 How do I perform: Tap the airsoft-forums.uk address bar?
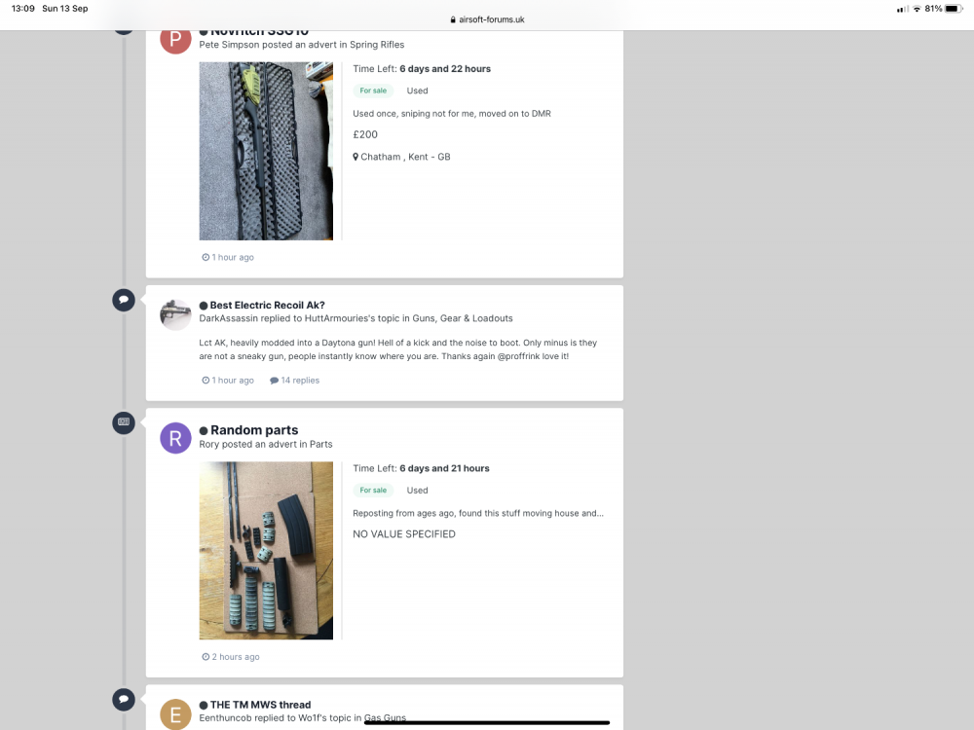pyautogui.click(x=487, y=19)
